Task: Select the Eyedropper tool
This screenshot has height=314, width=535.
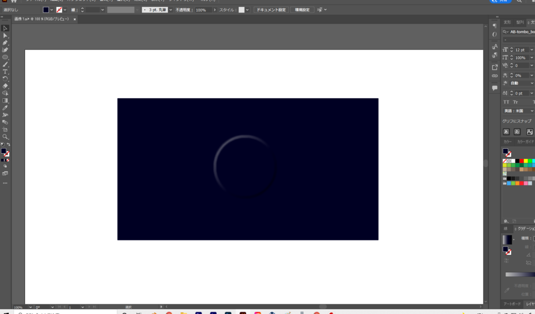Action: (x=5, y=108)
